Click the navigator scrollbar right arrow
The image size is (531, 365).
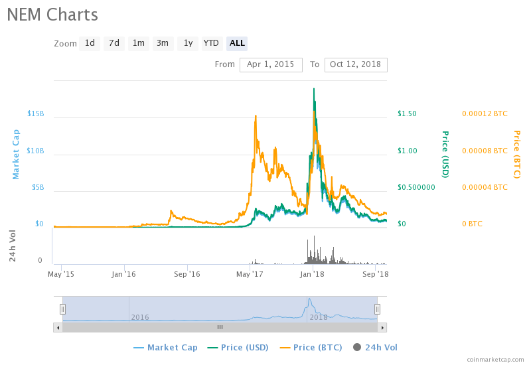(x=382, y=327)
